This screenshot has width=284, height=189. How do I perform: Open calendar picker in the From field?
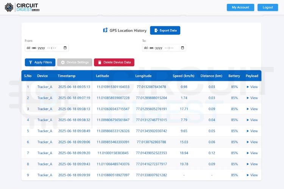click(x=65, y=48)
